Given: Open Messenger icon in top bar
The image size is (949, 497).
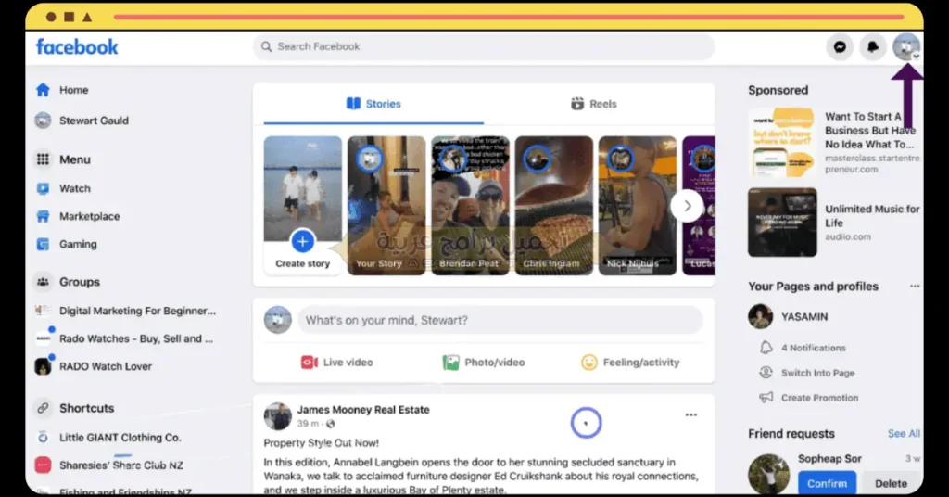Looking at the screenshot, I should (x=840, y=47).
